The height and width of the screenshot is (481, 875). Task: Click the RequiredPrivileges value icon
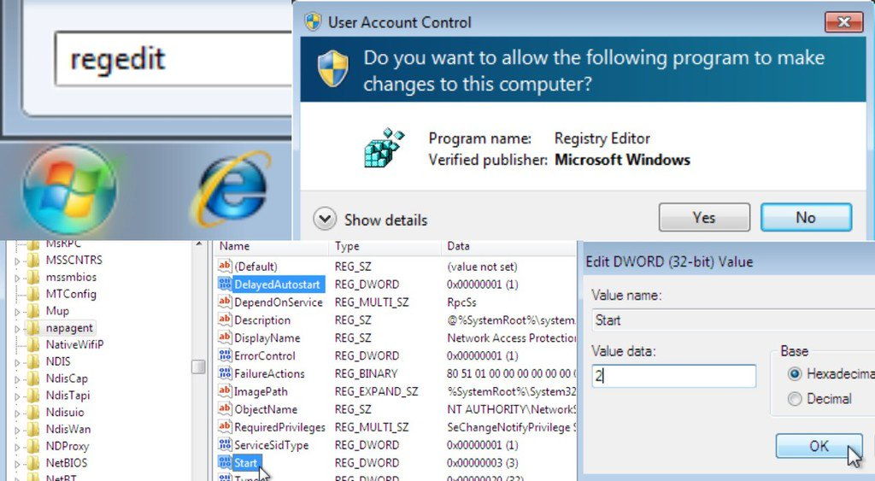coord(225,427)
